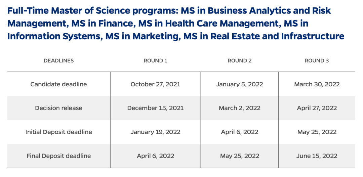Select the Candidate deadline row label

[x=58, y=84]
